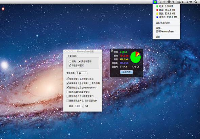The width and height of the screenshot is (200, 139).
Task: Enable 程序启动时隐藏主窗口 checkbox
Action: 67,92
